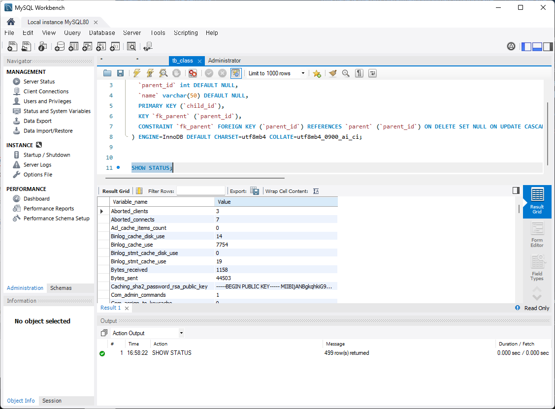This screenshot has width=555, height=409.
Task: Click the Filter Rows input field
Action: click(x=201, y=190)
